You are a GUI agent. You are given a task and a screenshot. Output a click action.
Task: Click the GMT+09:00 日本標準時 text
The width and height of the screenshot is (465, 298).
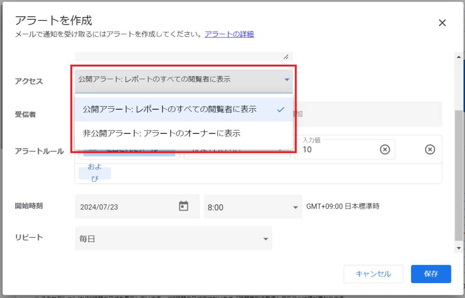343,206
